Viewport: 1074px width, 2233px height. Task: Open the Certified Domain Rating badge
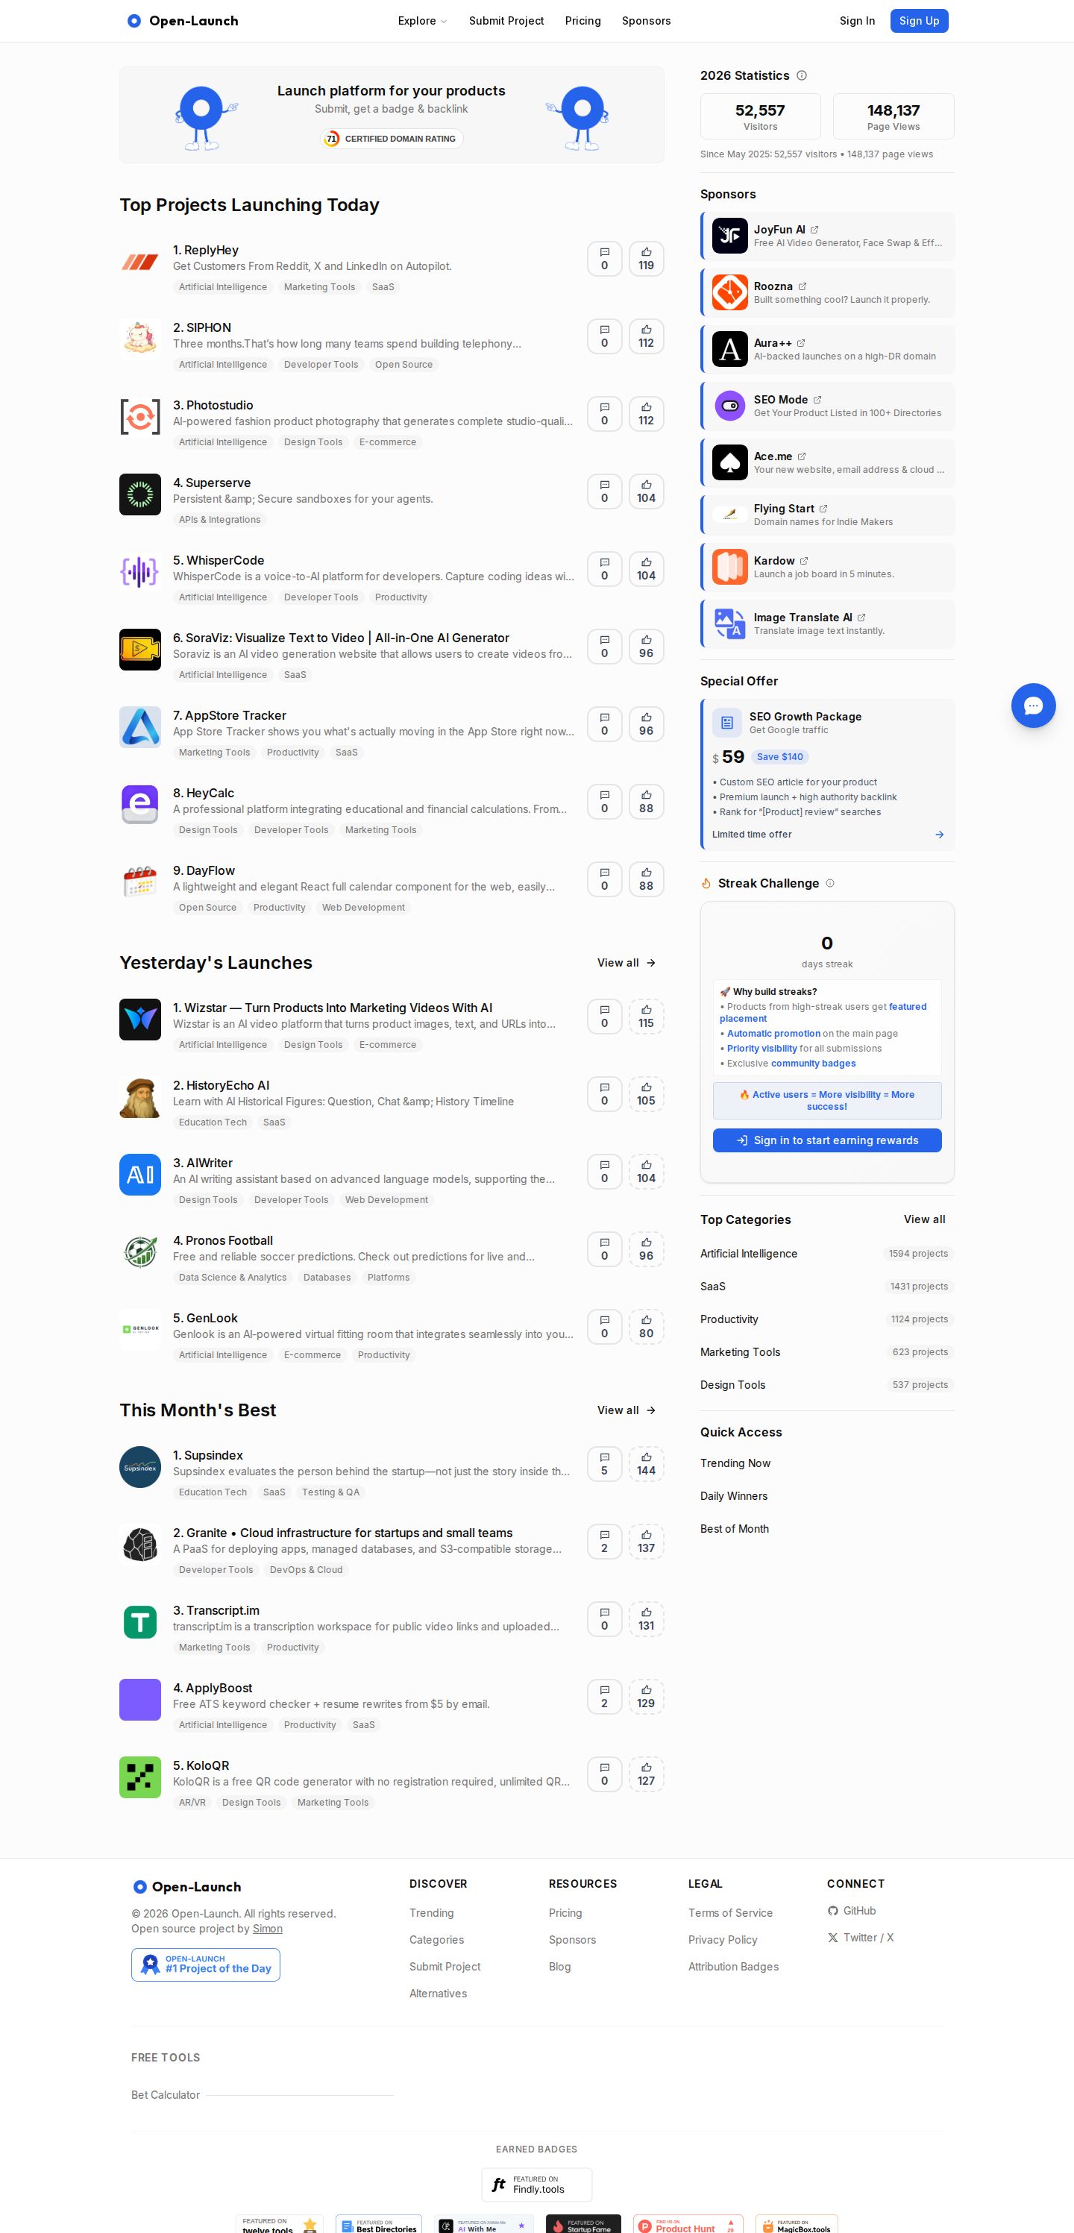click(392, 139)
